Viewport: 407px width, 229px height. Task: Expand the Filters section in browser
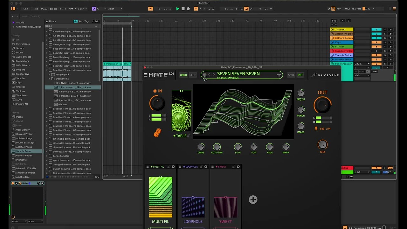[x=47, y=21]
